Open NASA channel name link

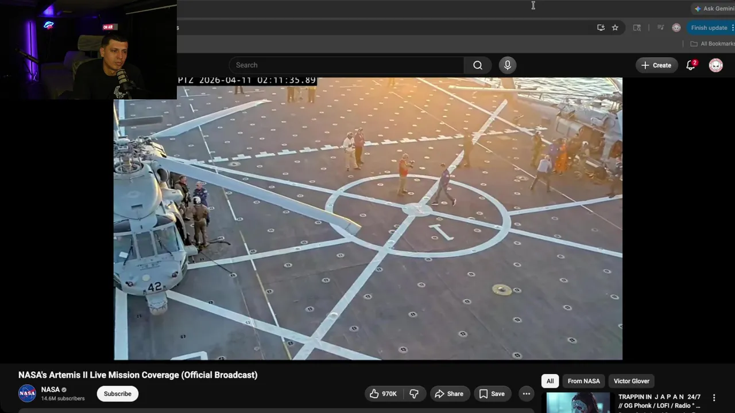[51, 389]
